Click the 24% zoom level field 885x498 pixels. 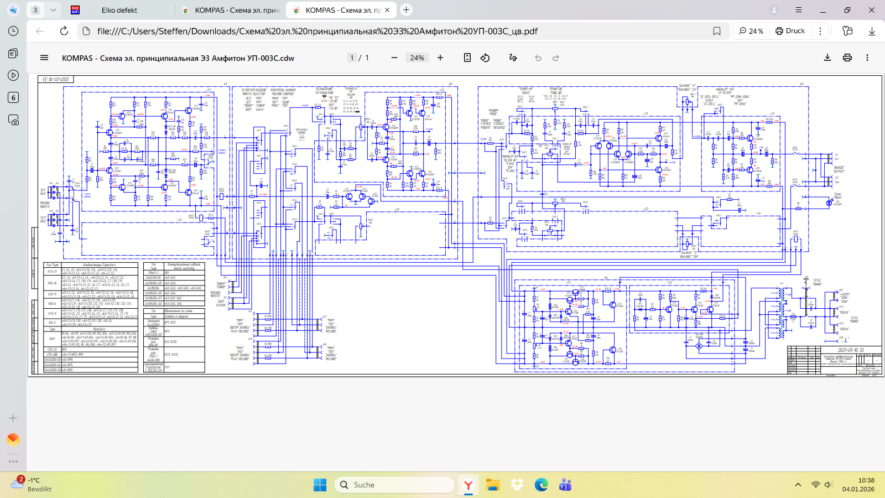tap(417, 58)
